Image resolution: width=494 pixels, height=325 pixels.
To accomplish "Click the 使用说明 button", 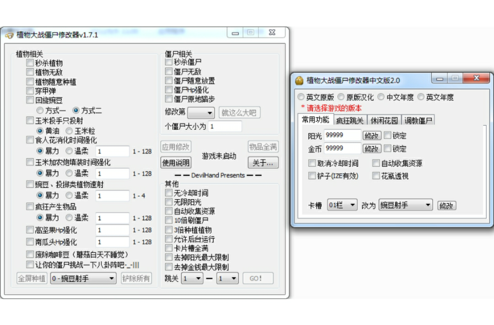I will 176,162.
